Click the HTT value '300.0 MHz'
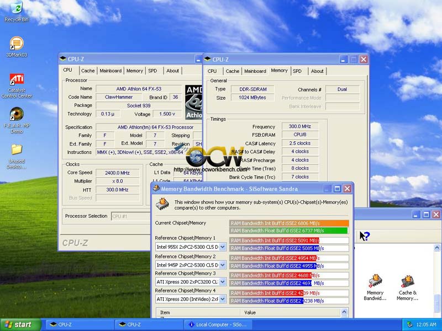 click(117, 190)
